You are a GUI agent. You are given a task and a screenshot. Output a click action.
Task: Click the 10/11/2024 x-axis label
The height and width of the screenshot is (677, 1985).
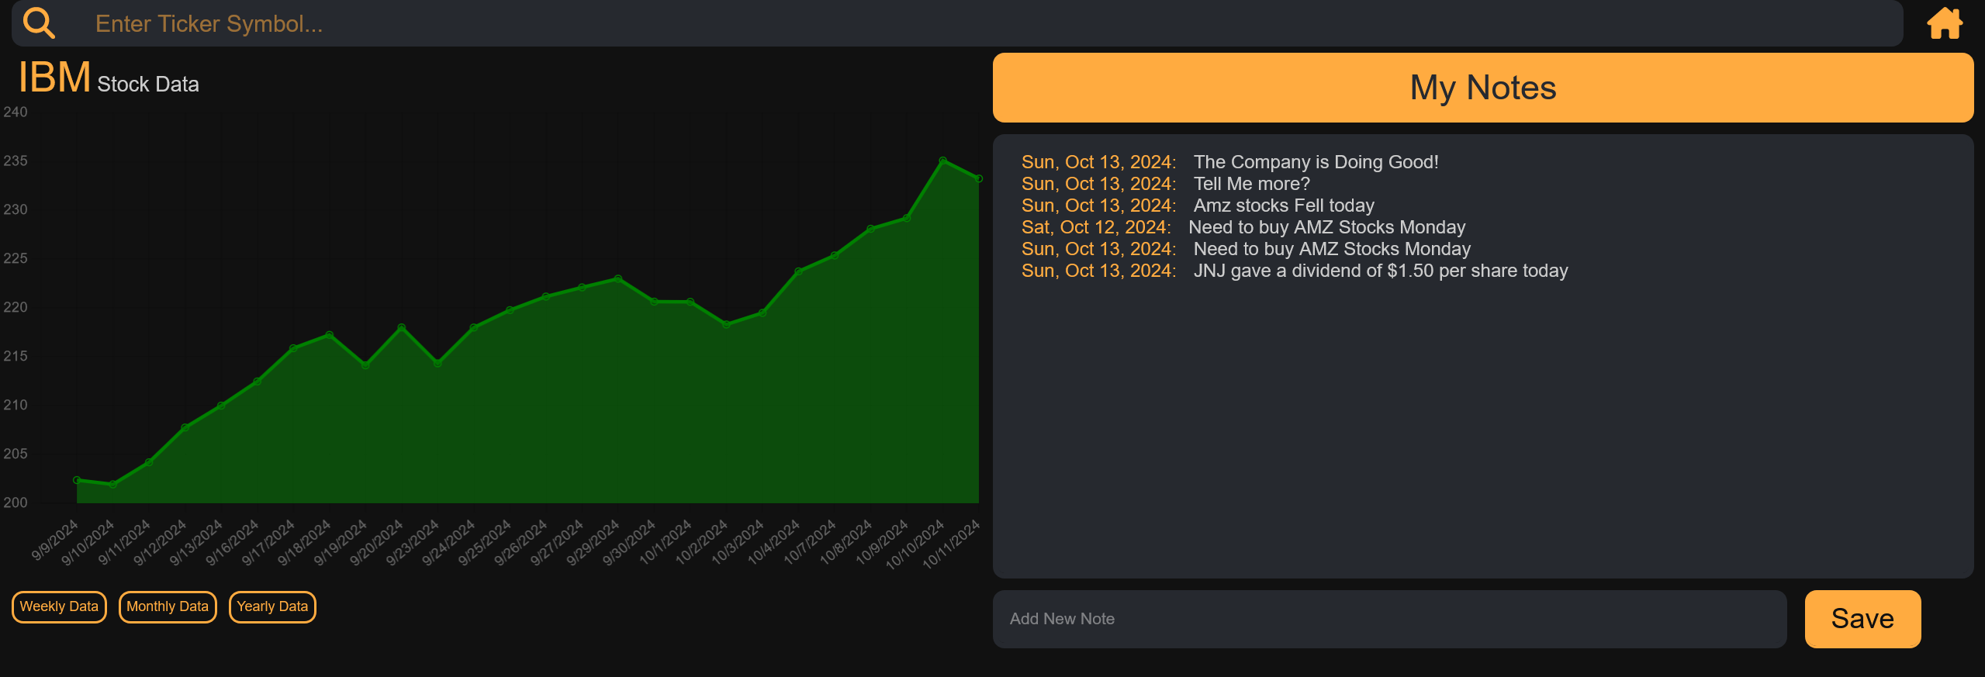click(x=951, y=544)
